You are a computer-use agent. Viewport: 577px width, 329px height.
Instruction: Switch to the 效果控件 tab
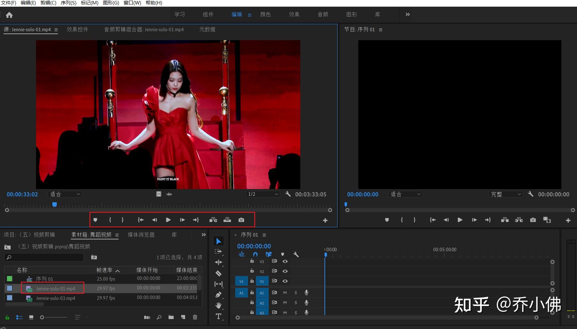coord(77,29)
